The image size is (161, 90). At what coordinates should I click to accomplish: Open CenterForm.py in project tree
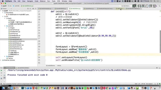[x=15, y=30]
